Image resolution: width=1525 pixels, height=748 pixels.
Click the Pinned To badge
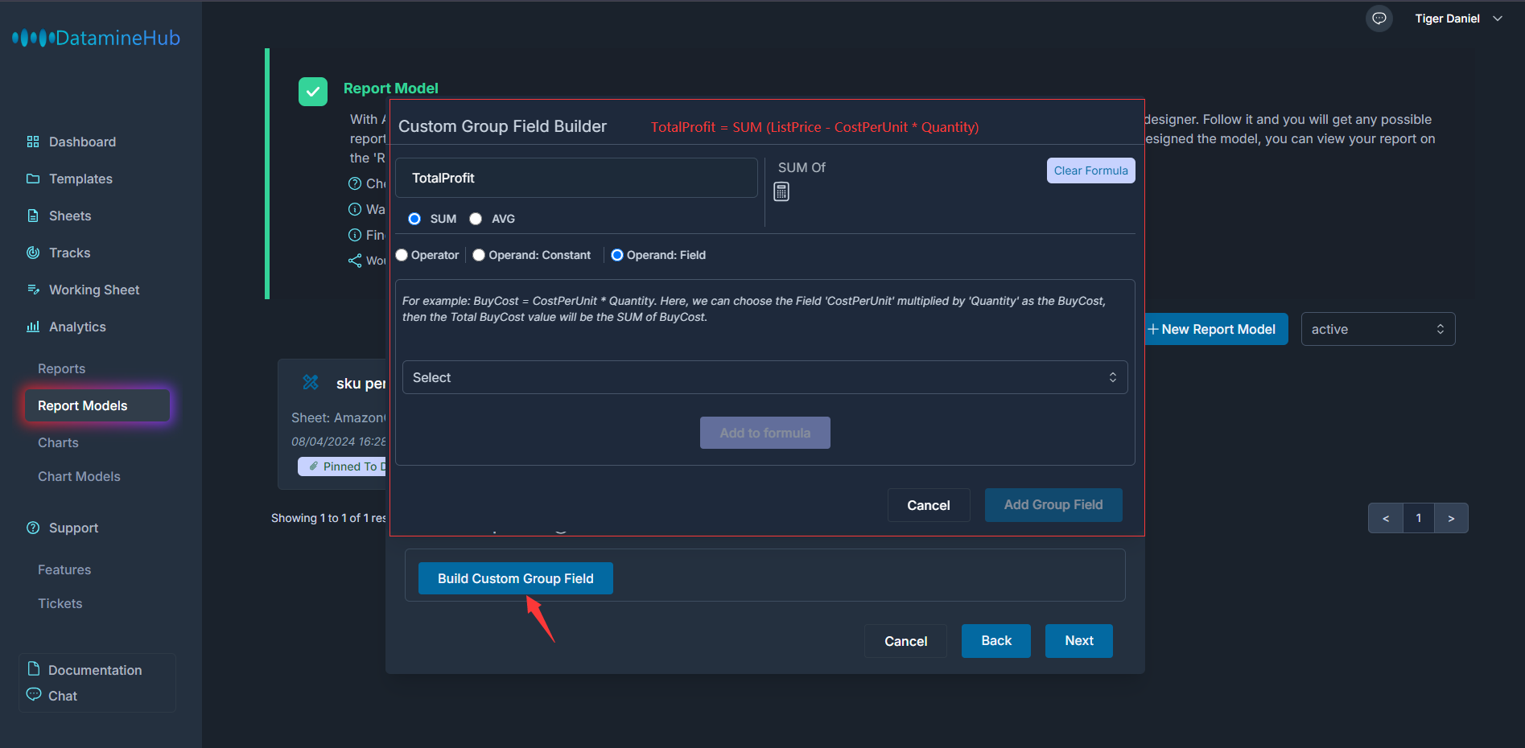342,466
